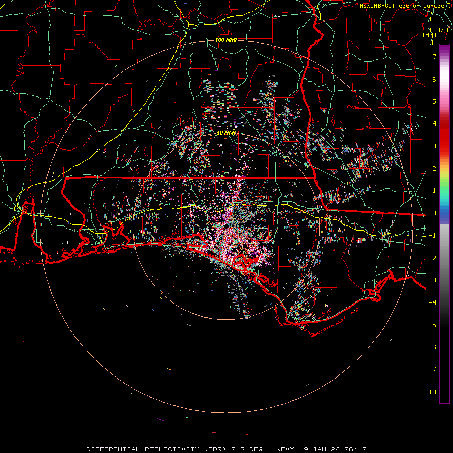Choose the "-7" tick label on the scale
This screenshot has width=453, height=453.
coord(432,369)
